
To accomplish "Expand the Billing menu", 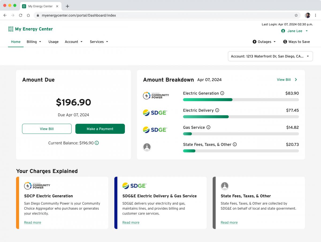I will click(34, 42).
